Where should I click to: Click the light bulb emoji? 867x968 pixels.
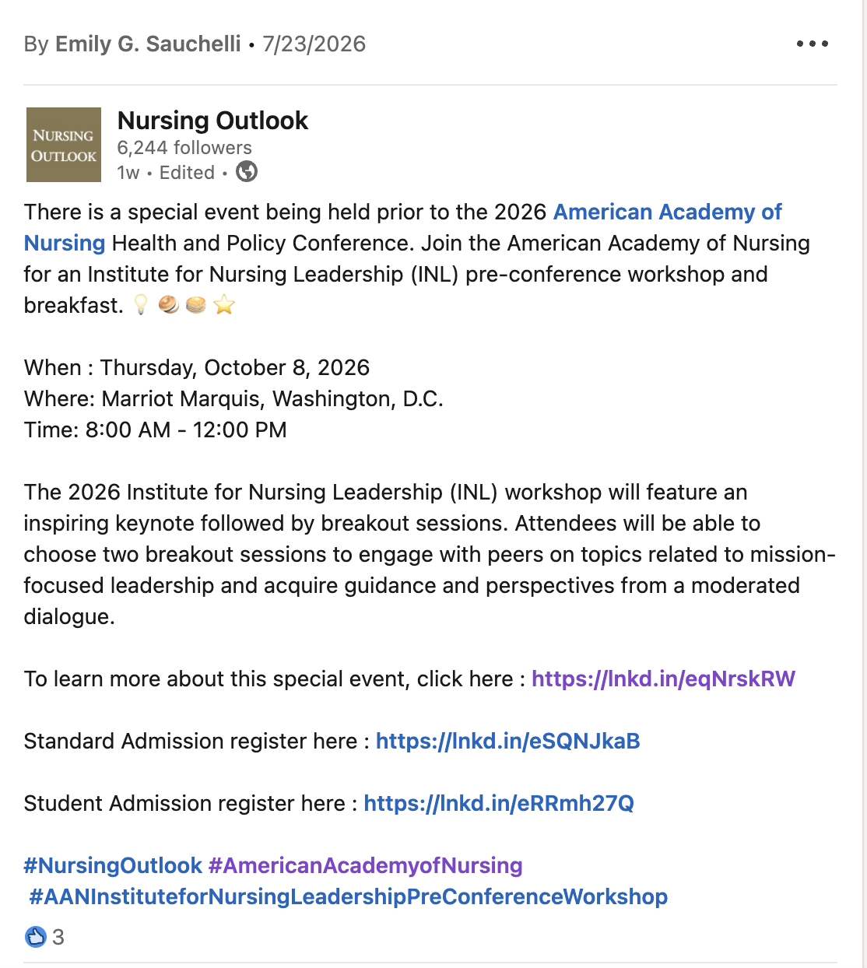coord(141,304)
